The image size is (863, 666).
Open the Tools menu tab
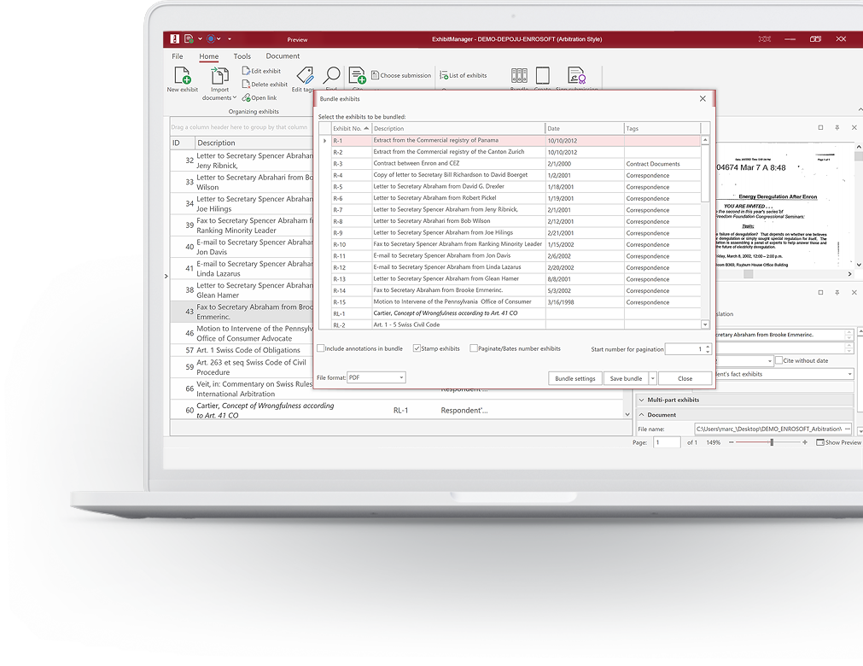point(242,56)
